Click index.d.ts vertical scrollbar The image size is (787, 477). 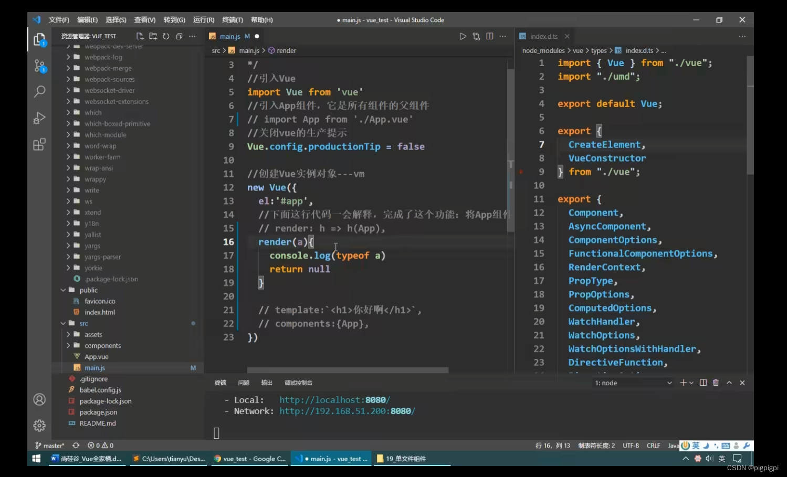pyautogui.click(x=750, y=115)
